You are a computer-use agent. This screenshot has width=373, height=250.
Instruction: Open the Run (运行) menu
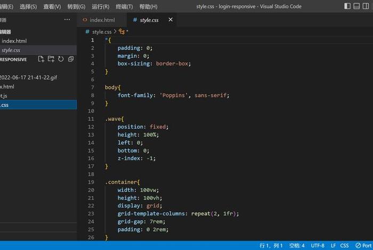(101, 6)
